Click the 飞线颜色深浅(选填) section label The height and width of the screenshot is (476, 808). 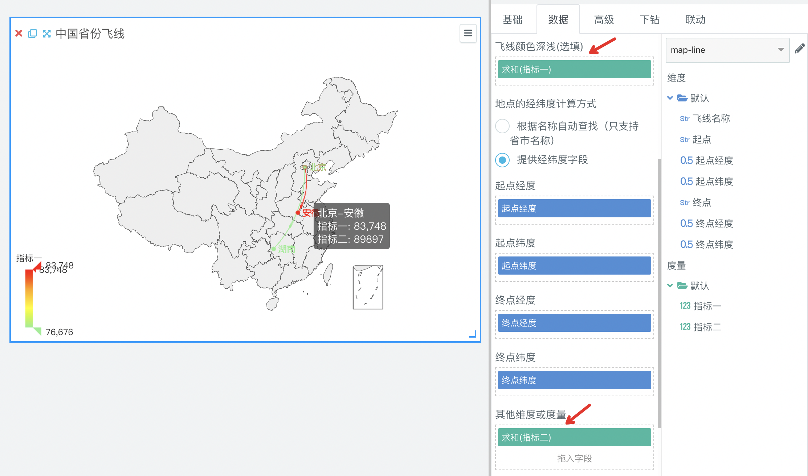pos(539,46)
